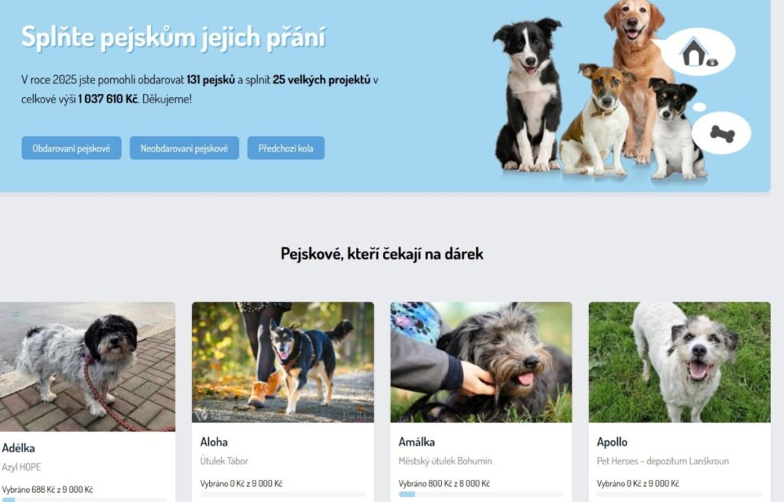The image size is (784, 502).
Task: Click the 'Útulek Tábor' shelter label
Action: (x=224, y=461)
